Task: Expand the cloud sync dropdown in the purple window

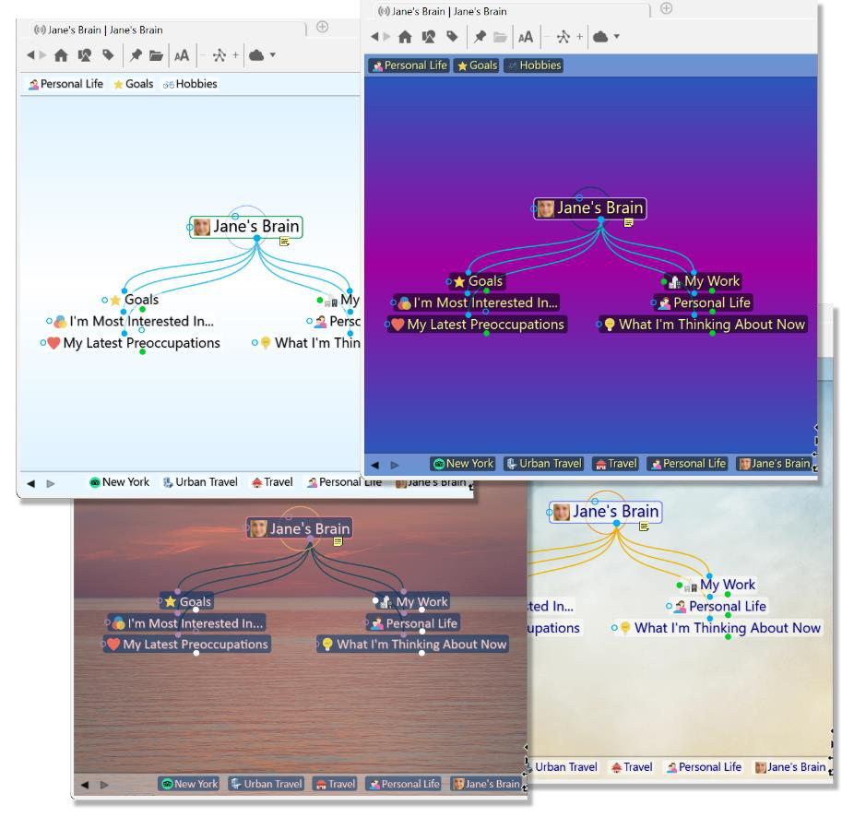Action: click(x=616, y=37)
